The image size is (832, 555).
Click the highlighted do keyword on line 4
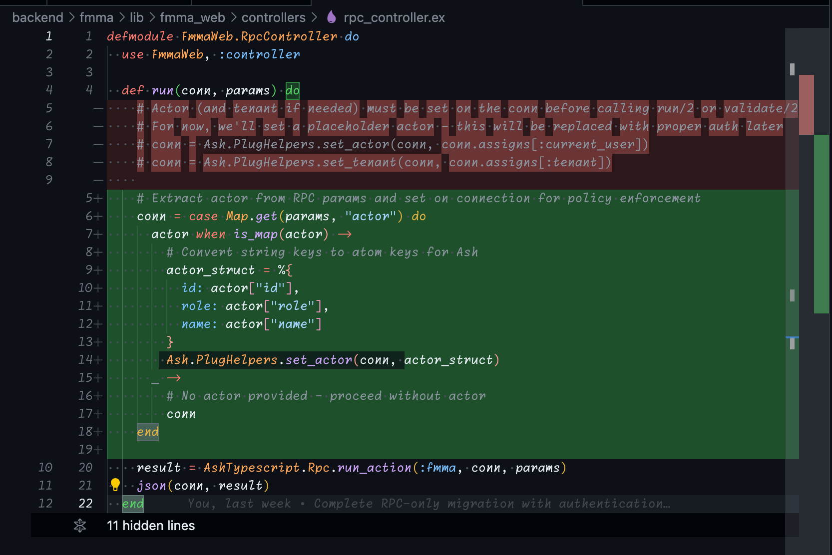pos(293,90)
